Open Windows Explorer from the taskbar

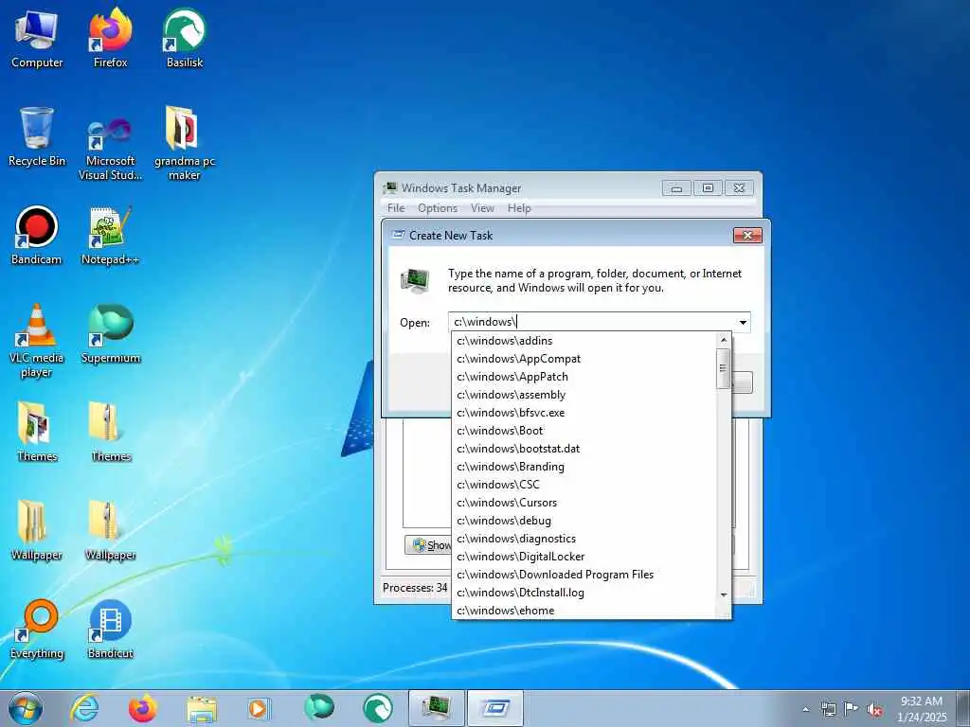tap(202, 708)
